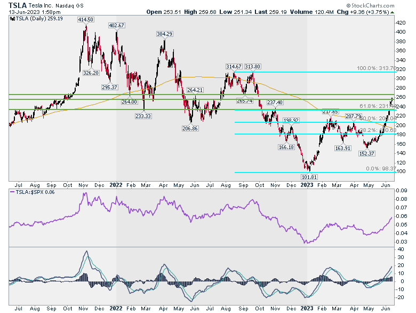Click the 101.81 bottom price label
Screen dimensions: 416x313
pos(309,177)
